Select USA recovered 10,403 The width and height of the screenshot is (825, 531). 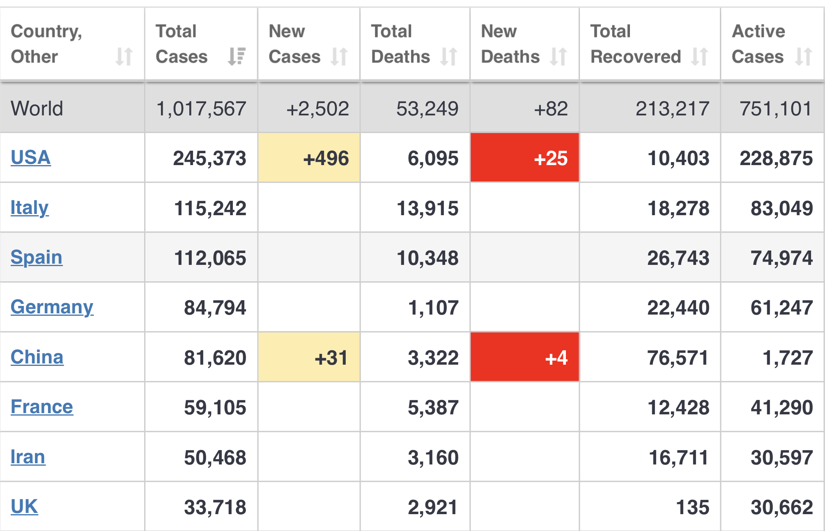(x=678, y=159)
